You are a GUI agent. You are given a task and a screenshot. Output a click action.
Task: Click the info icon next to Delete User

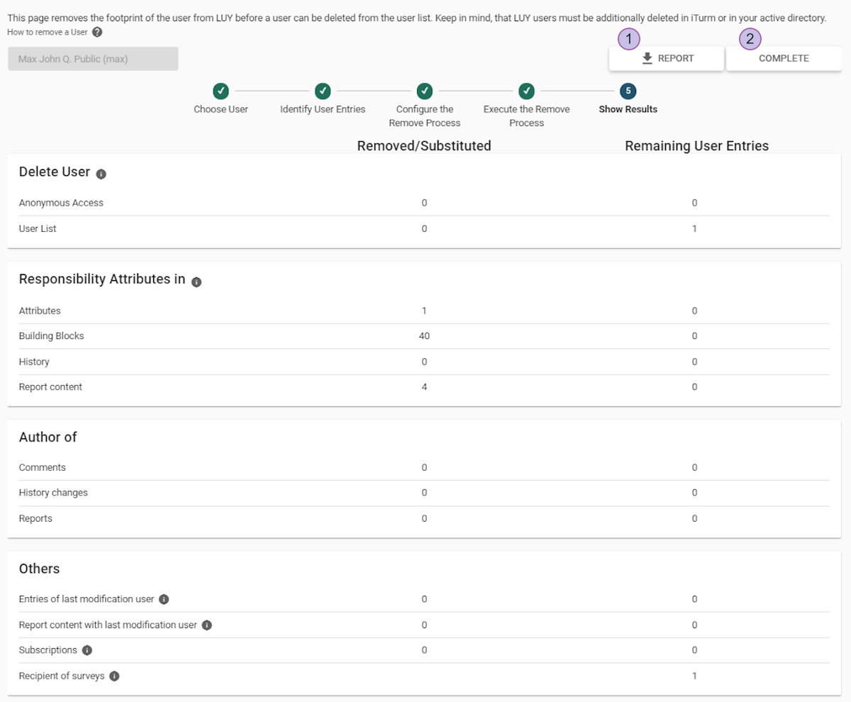click(101, 174)
